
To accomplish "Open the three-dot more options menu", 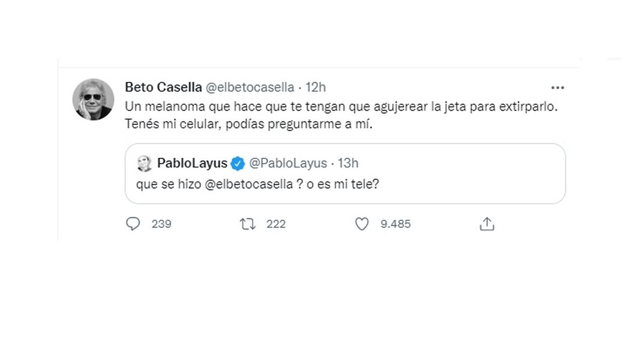I will [x=557, y=87].
